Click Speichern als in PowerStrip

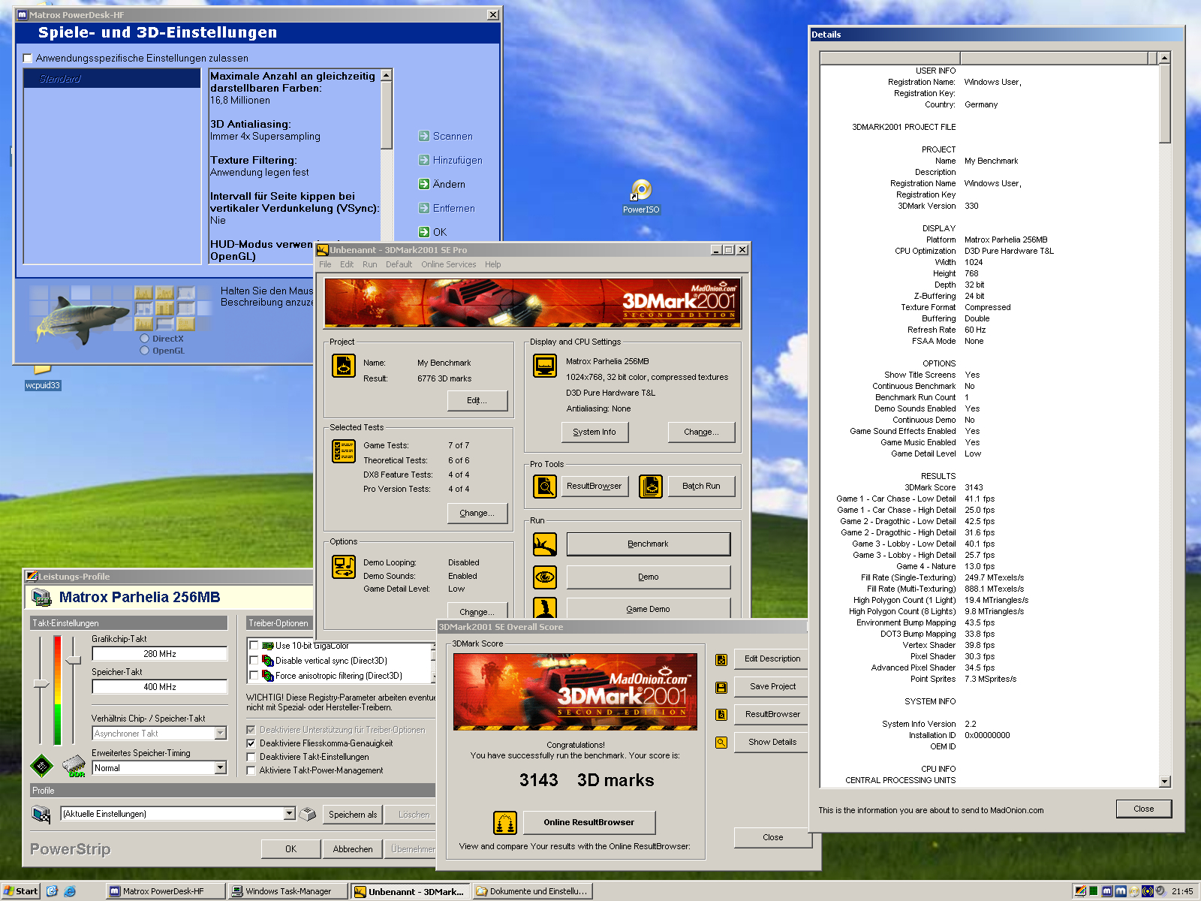click(353, 815)
